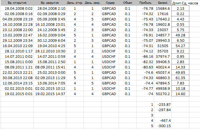The image size is (200, 129).
Task: Select duration cell 14.60
Action: tap(180, 94)
